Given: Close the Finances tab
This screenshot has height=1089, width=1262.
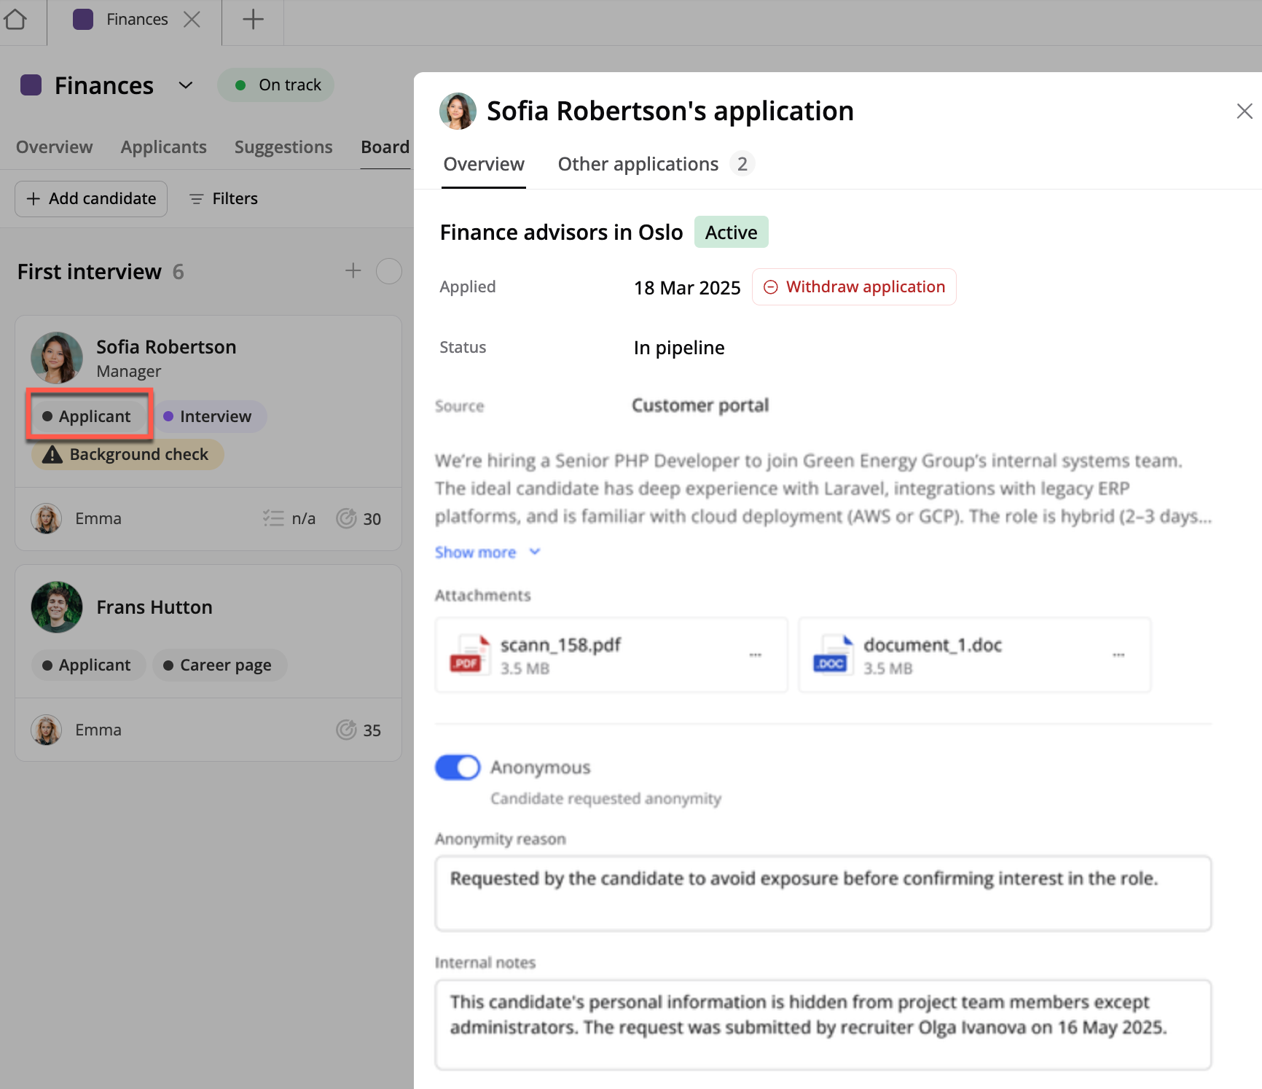Looking at the screenshot, I should 192,20.
